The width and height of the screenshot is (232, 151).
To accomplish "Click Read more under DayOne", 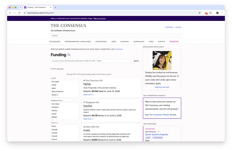I will click(88, 119).
